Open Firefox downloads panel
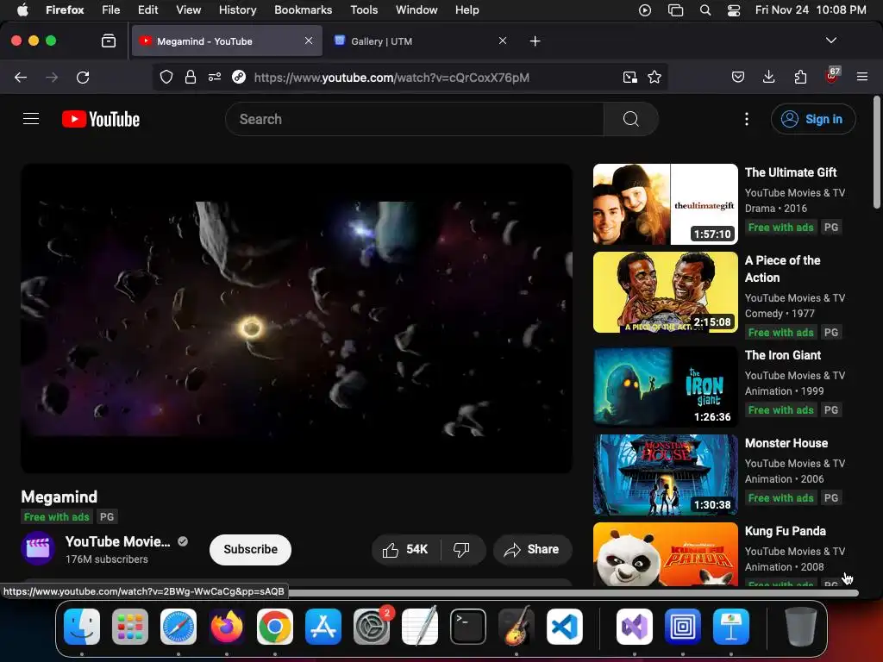Image resolution: width=883 pixels, height=662 pixels. tap(768, 77)
